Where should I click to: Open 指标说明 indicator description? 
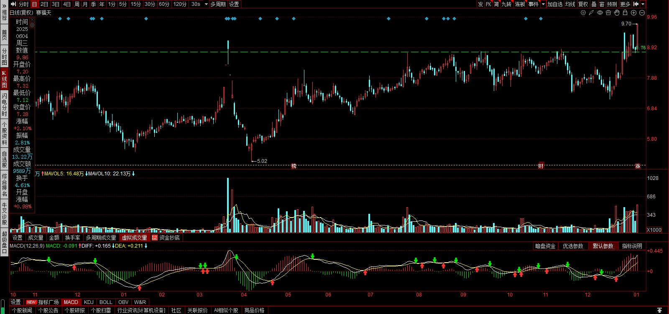(632, 246)
